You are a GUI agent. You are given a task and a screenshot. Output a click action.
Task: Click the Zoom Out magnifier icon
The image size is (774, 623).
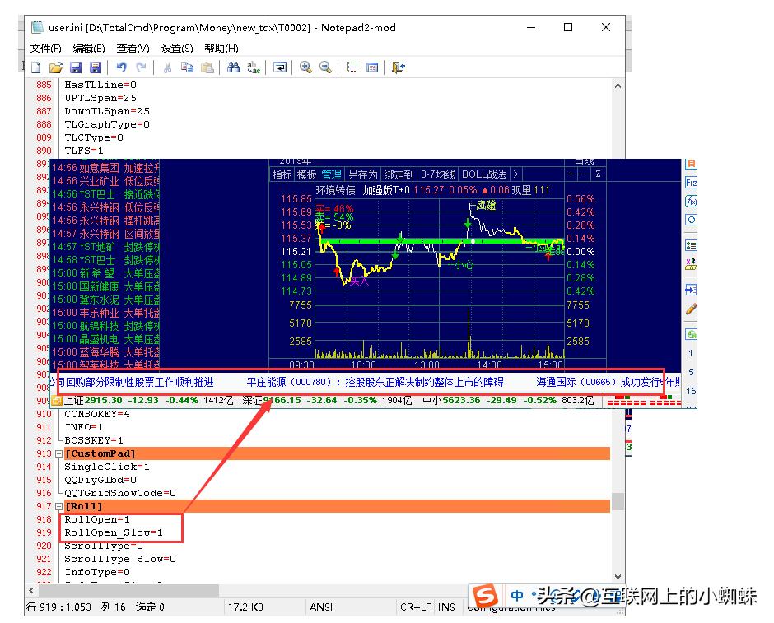pos(325,67)
